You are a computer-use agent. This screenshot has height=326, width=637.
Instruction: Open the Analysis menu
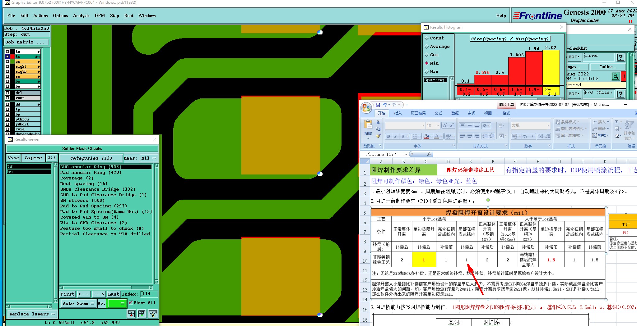(x=81, y=16)
